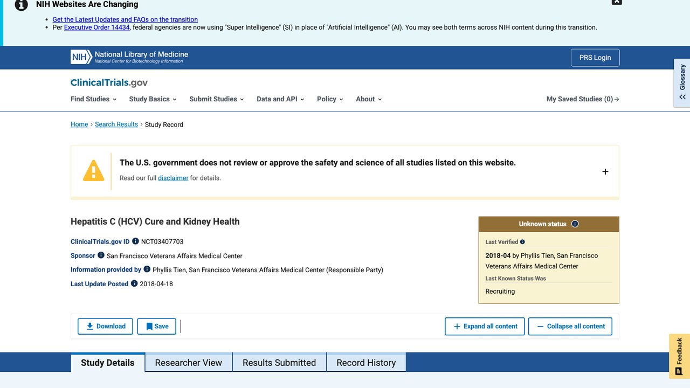Image resolution: width=690 pixels, height=388 pixels.
Task: Click the ClinicalTrials.gov site logo
Action: (109, 82)
